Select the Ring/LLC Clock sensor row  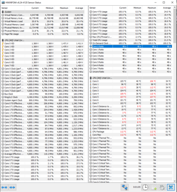pos(43,97)
